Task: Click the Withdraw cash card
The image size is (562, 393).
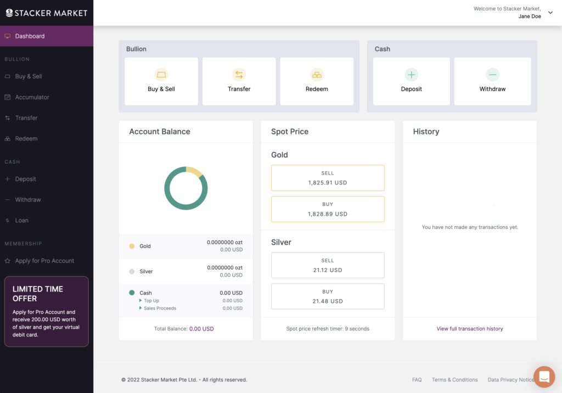Action: 492,81
